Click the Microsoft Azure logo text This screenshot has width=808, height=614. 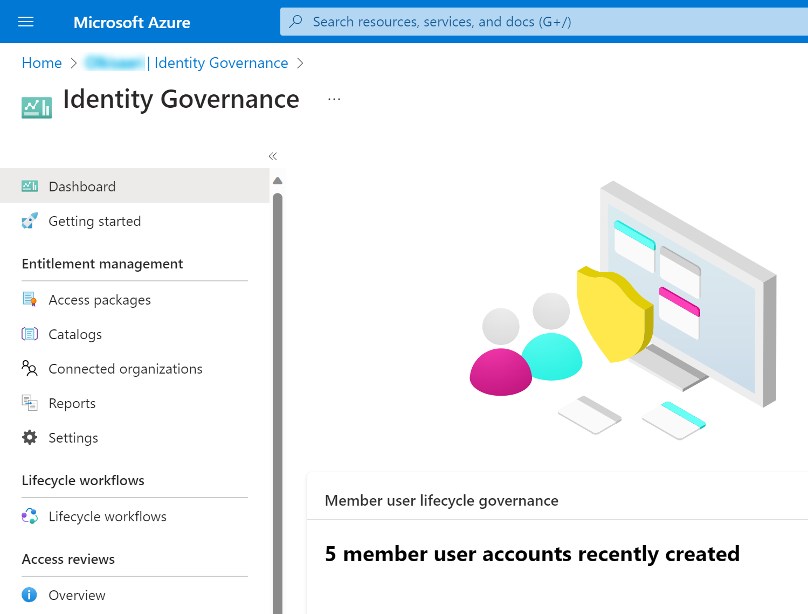click(x=132, y=22)
